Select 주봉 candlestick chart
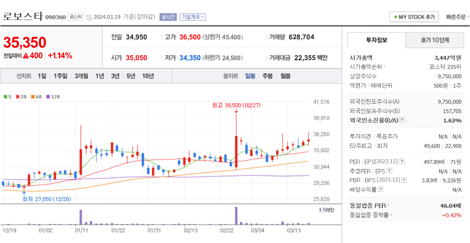This screenshot has width=470, height=243. coord(267,76)
